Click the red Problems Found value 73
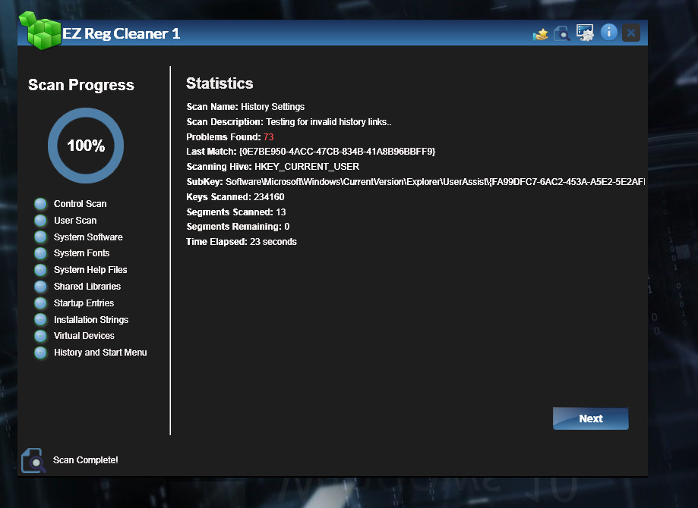The image size is (698, 508). click(x=268, y=137)
